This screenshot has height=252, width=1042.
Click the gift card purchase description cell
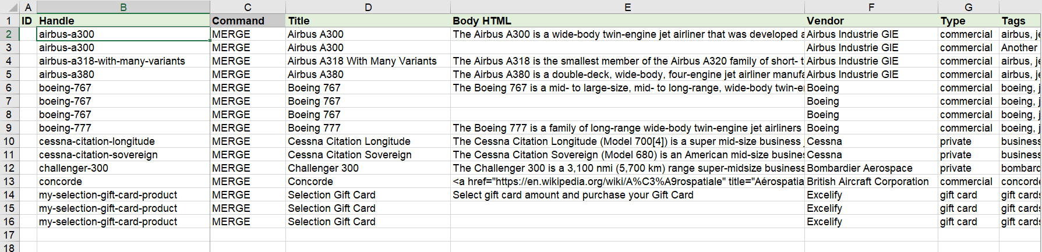click(627, 195)
